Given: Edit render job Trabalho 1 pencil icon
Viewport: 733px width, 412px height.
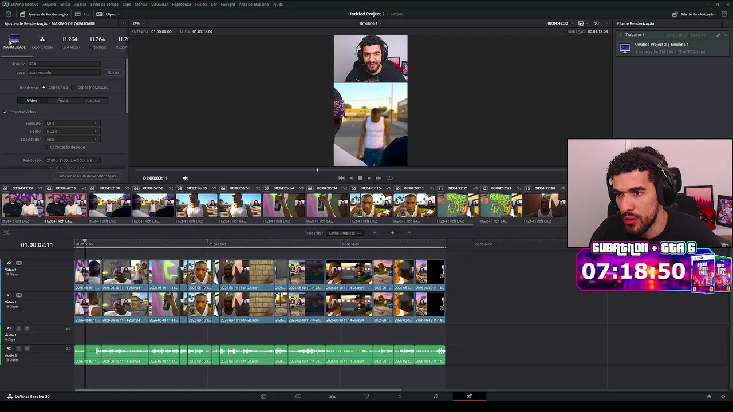Looking at the screenshot, I should pos(718,35).
